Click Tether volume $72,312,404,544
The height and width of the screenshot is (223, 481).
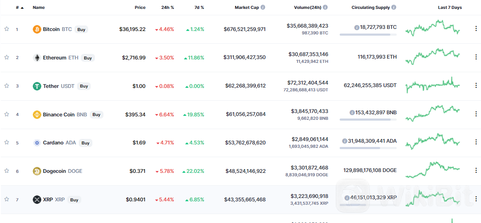click(308, 83)
